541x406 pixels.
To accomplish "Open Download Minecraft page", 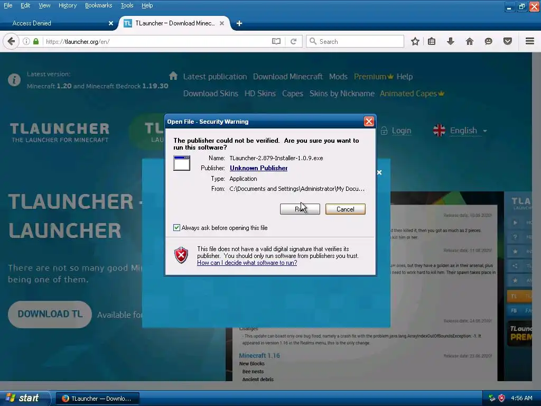I will pyautogui.click(x=288, y=77).
